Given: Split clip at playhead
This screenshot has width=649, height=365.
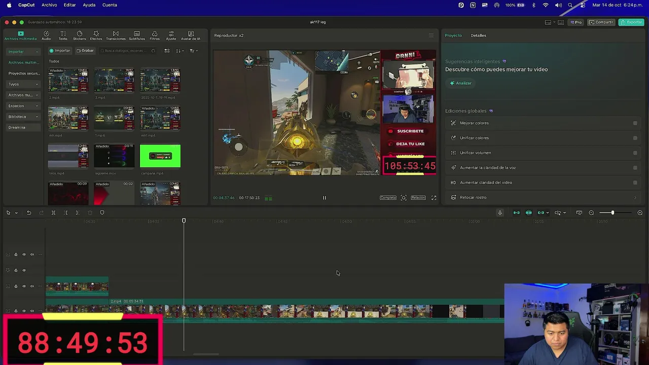Looking at the screenshot, I should click(53, 212).
